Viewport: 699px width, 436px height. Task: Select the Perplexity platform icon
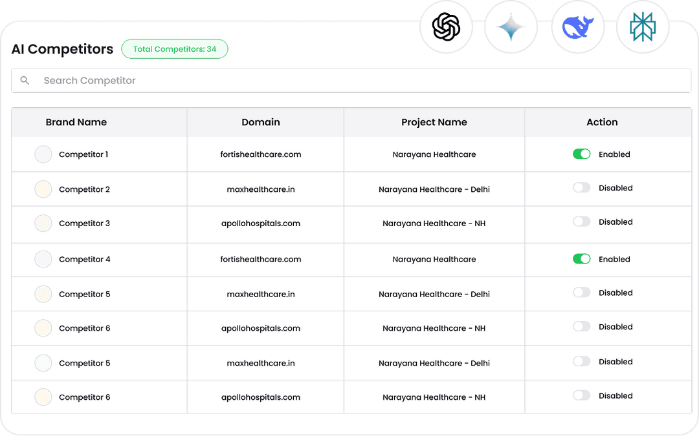[642, 26]
